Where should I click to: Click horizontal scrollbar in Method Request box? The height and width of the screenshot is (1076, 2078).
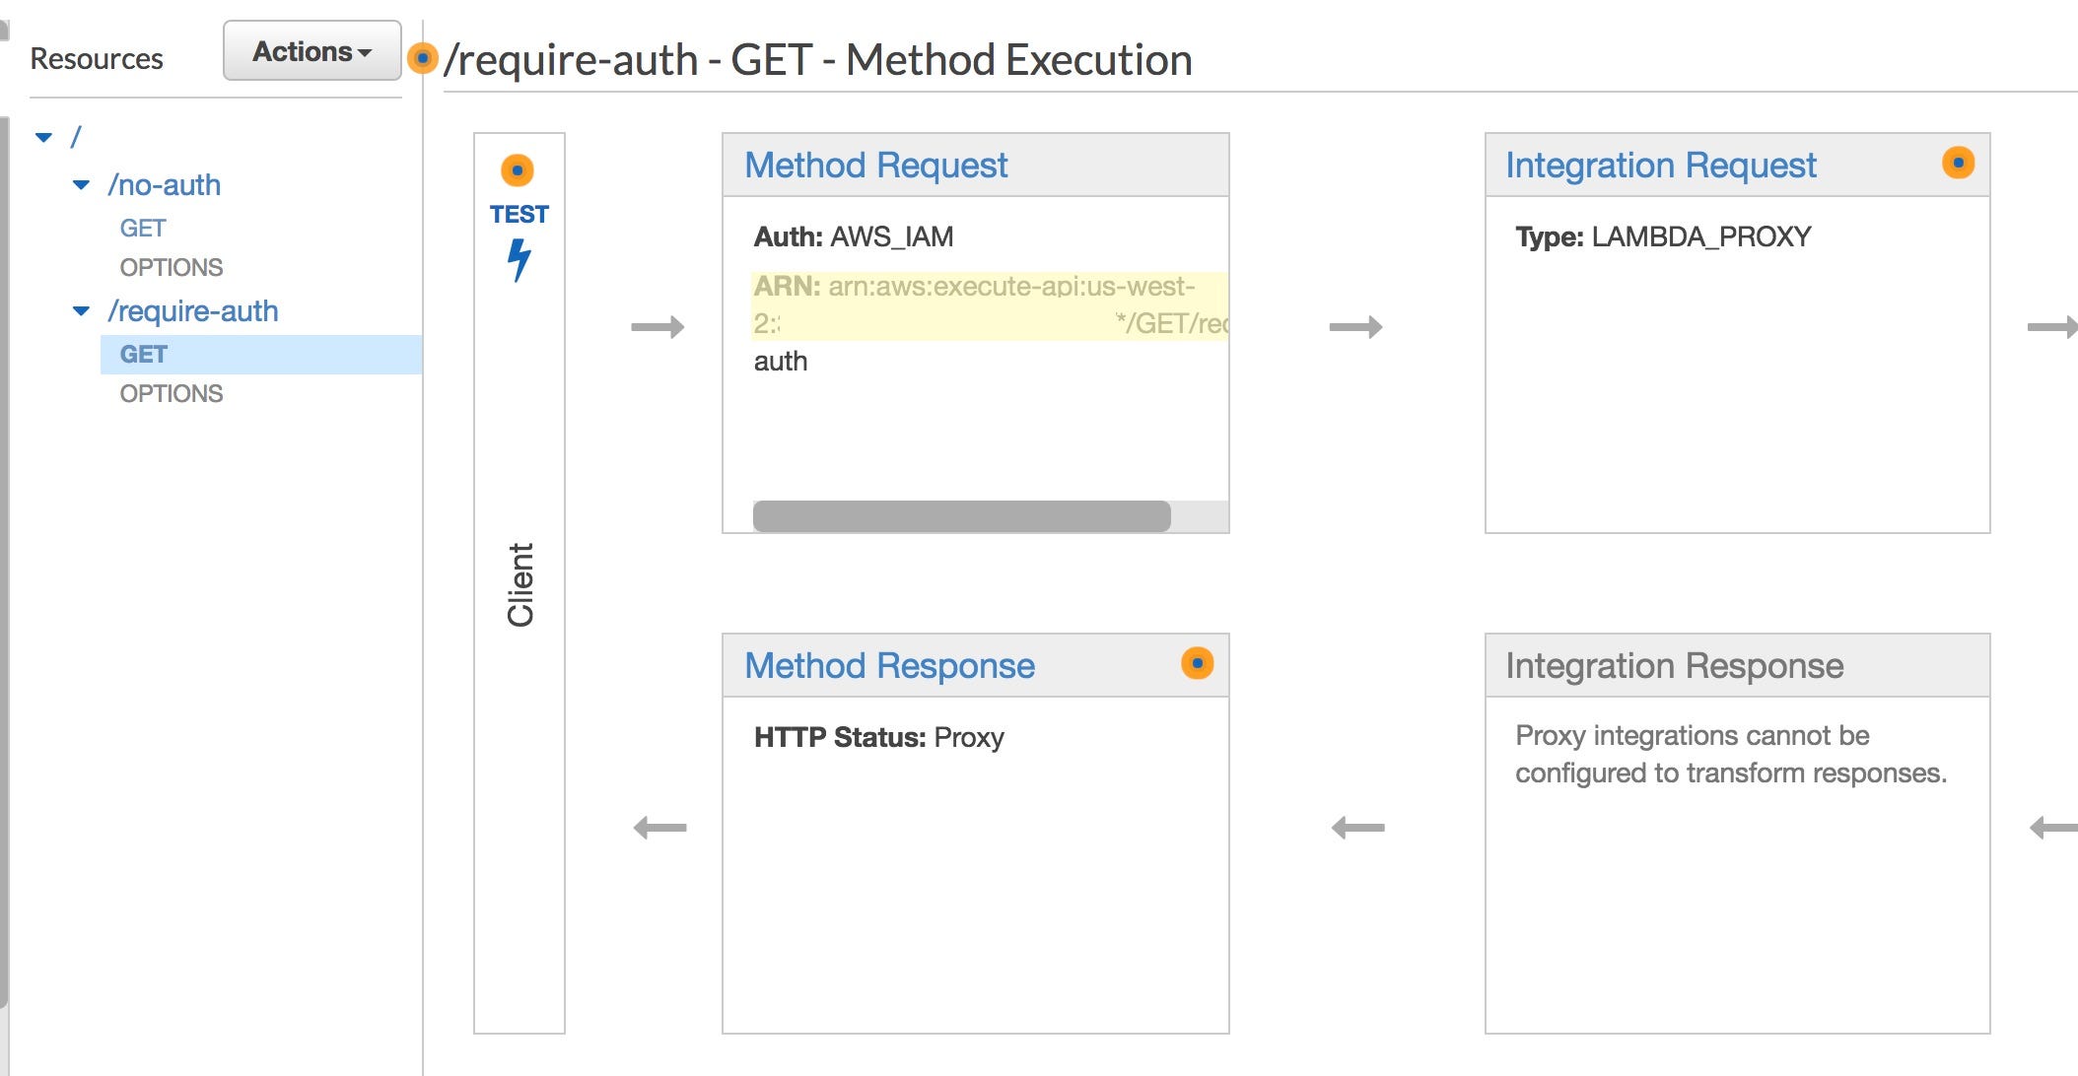coord(961,516)
